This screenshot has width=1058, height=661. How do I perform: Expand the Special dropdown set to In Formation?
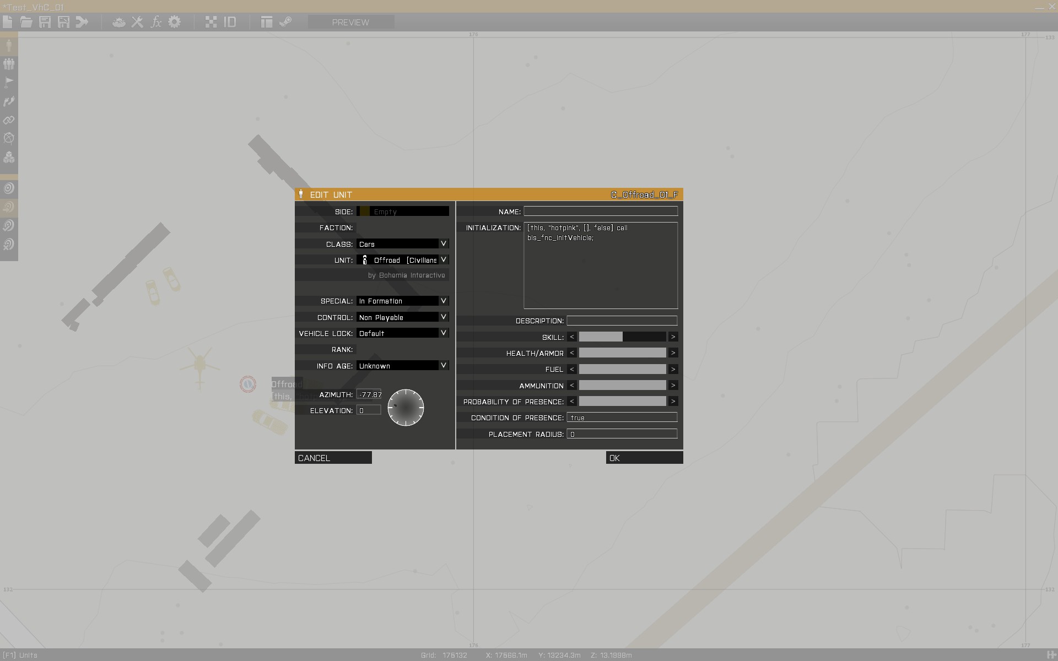click(x=402, y=301)
